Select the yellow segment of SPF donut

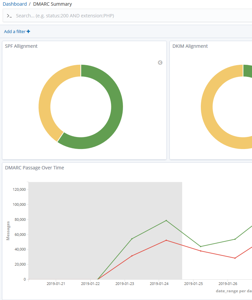[x=45, y=104]
